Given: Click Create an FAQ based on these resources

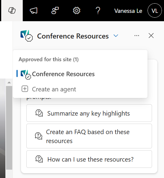Looking at the screenshot, I should (89, 136).
